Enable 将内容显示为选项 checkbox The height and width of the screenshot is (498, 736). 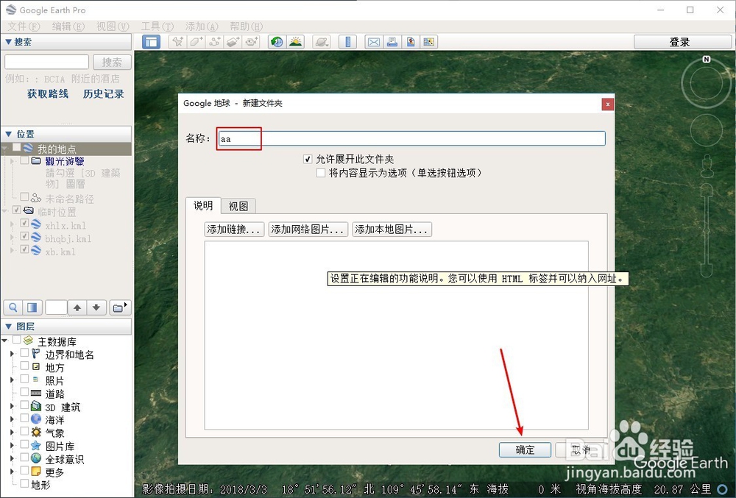pos(321,173)
